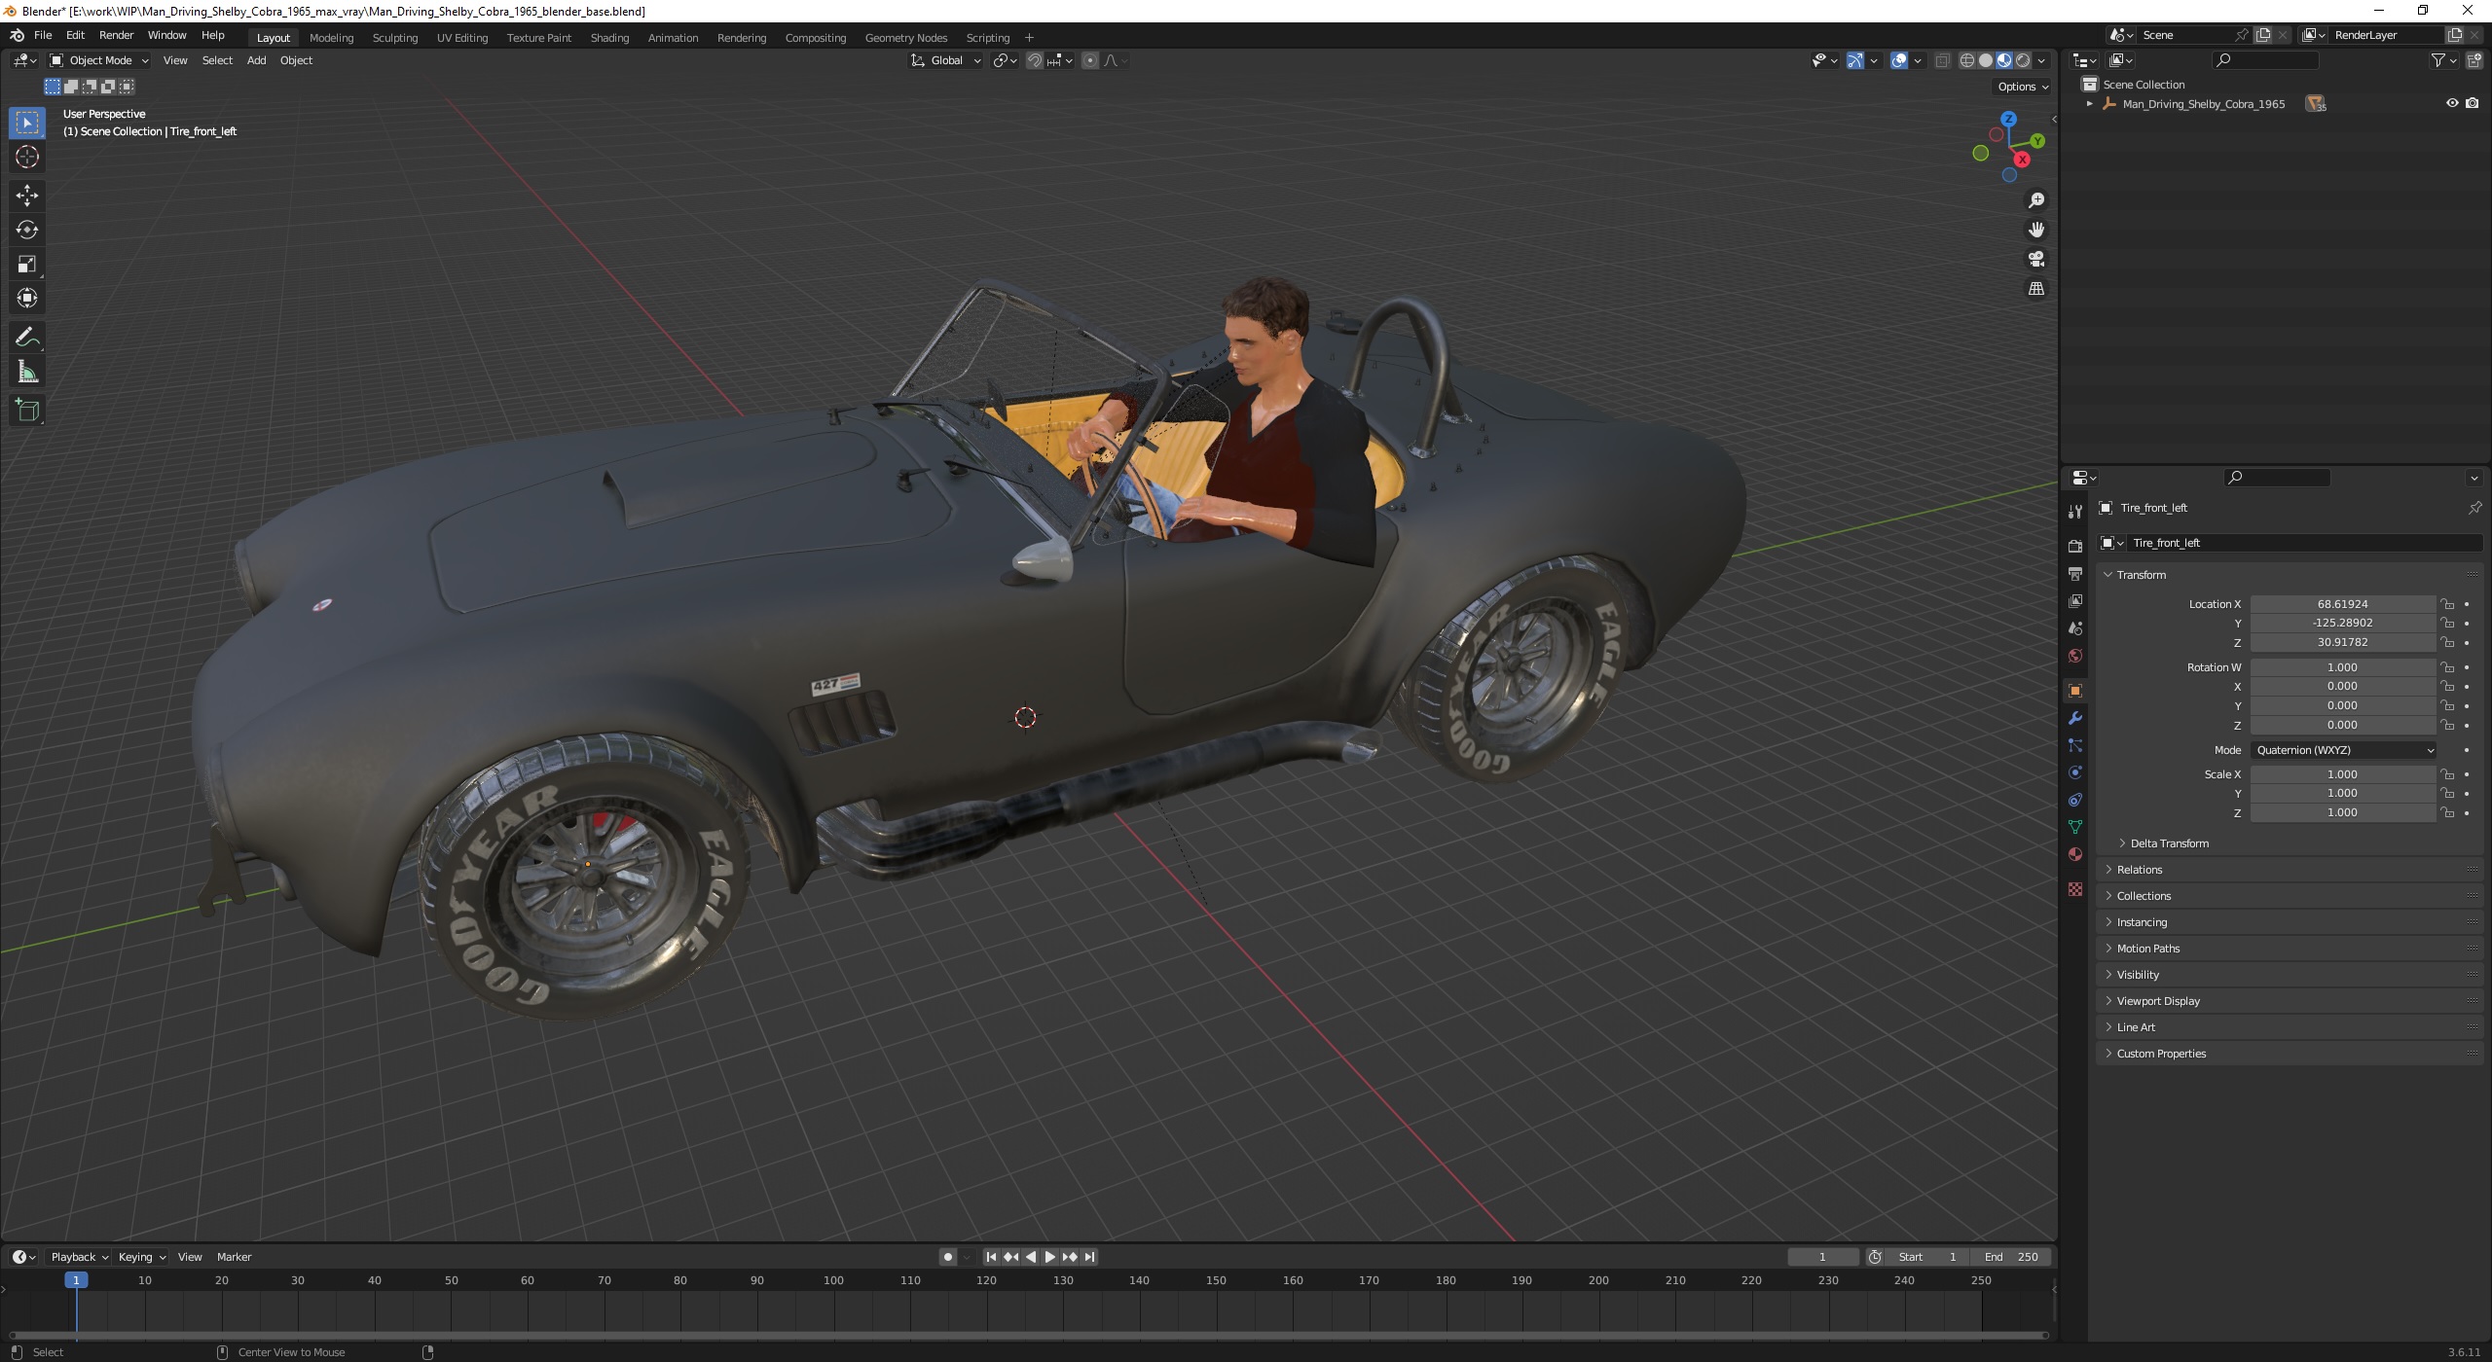Image resolution: width=2492 pixels, height=1362 pixels.
Task: Open the Object Mode dropdown
Action: point(99,60)
